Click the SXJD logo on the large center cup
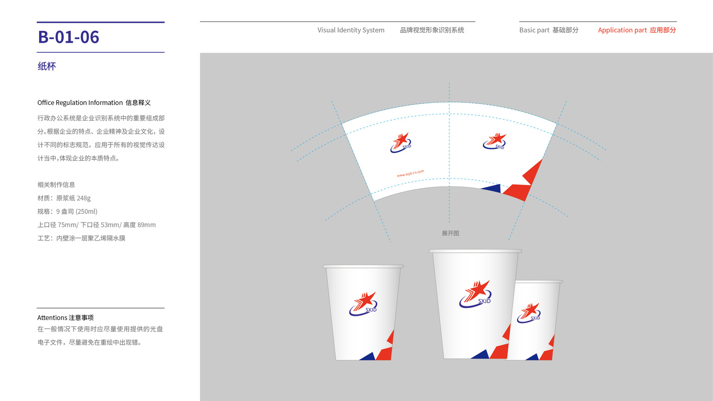The height and width of the screenshot is (401, 713). click(476, 294)
